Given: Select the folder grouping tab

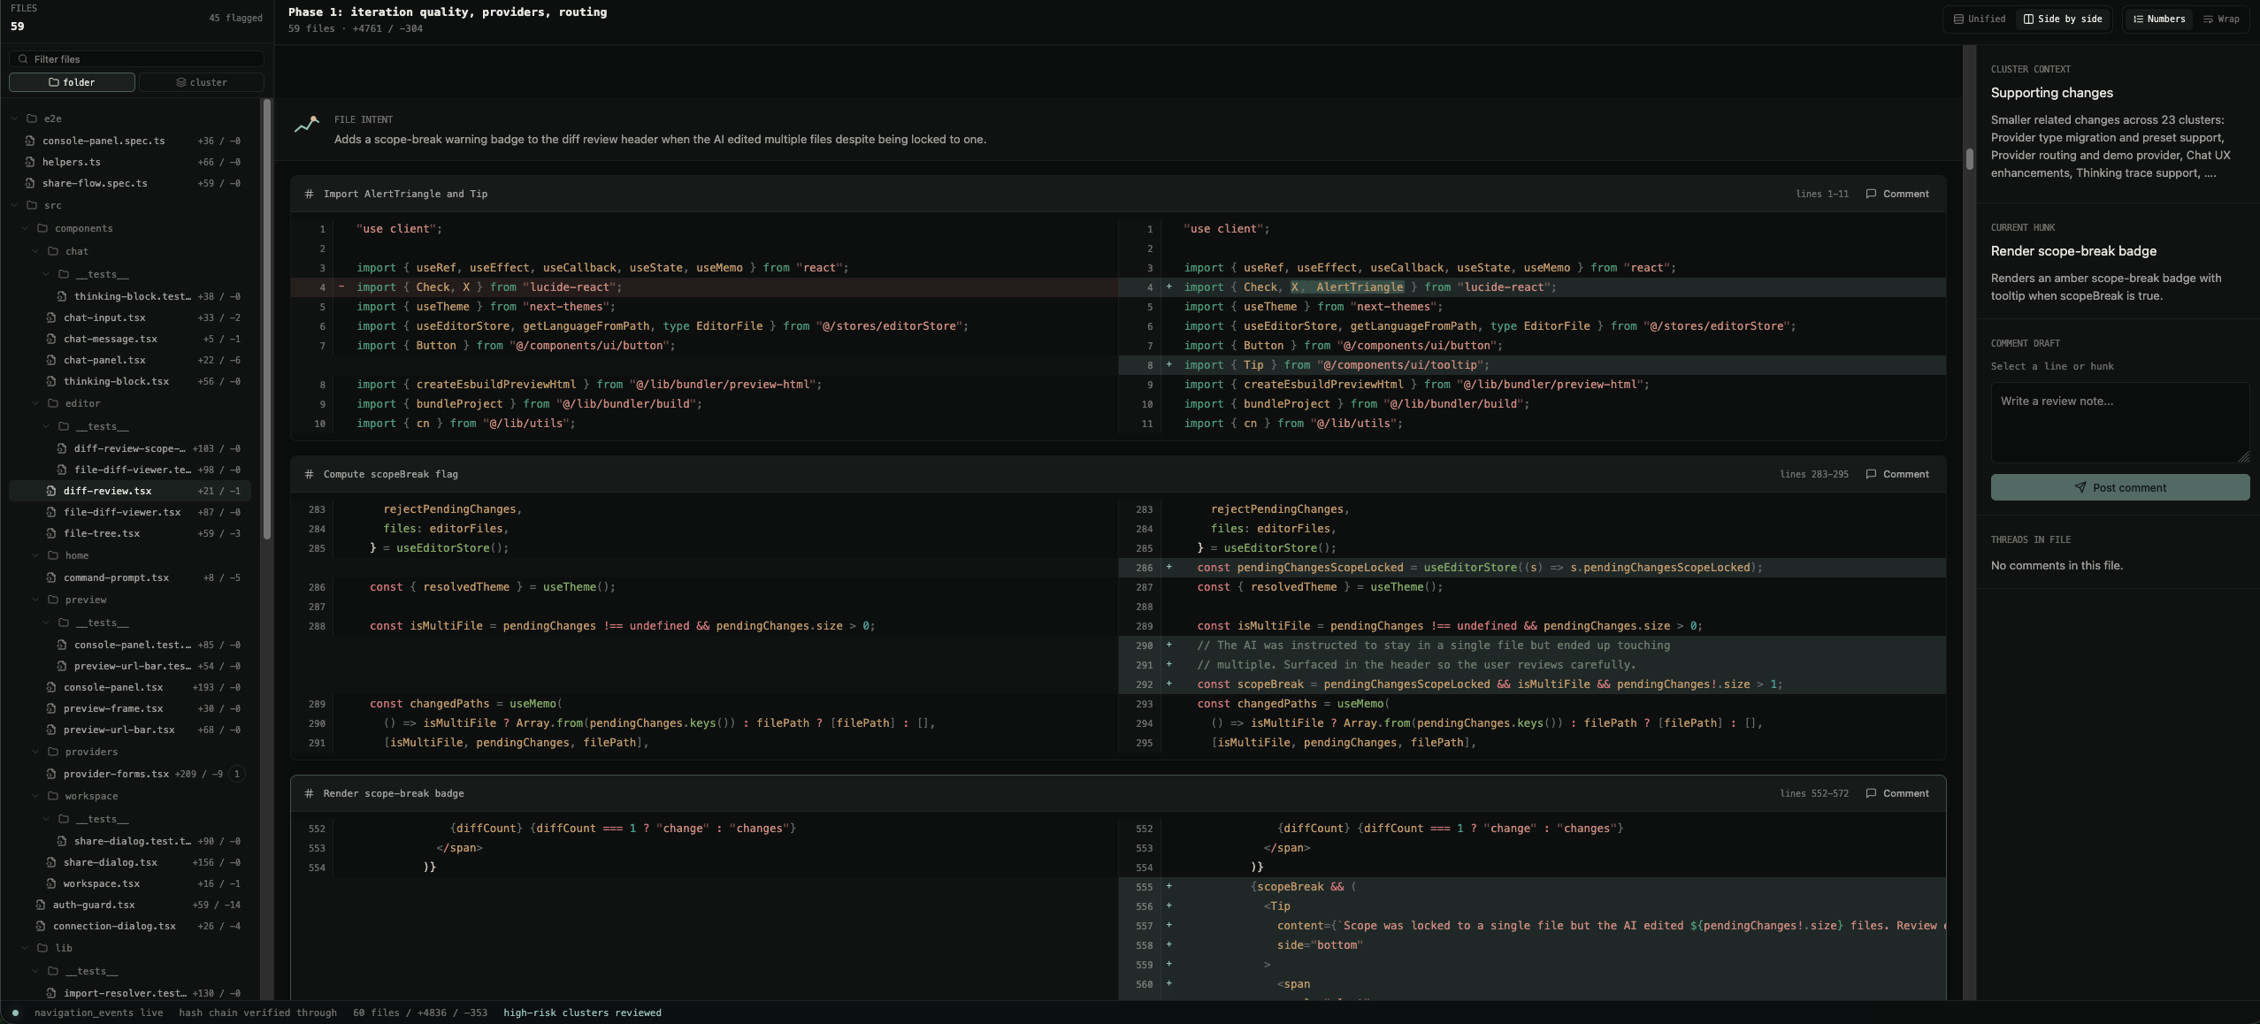Looking at the screenshot, I should pyautogui.click(x=72, y=82).
